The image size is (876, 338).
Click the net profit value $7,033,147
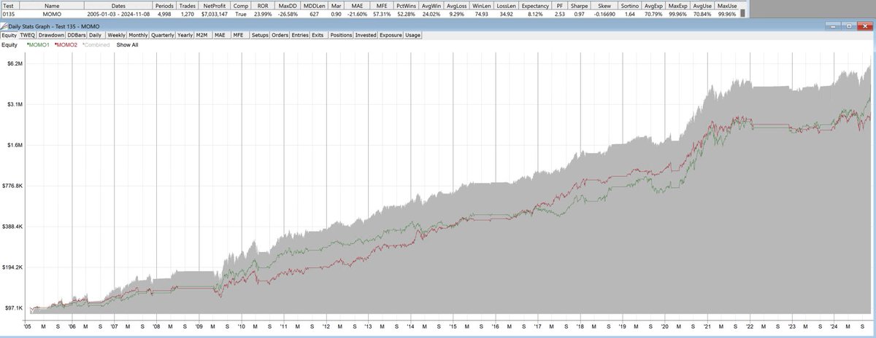click(x=215, y=15)
